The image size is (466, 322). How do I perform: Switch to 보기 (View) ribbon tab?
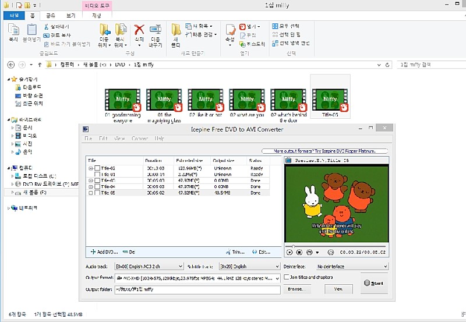click(x=70, y=16)
